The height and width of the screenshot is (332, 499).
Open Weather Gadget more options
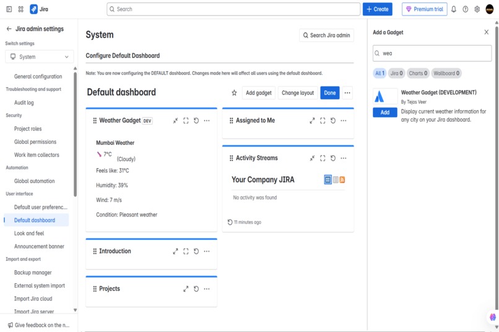pyautogui.click(x=207, y=121)
